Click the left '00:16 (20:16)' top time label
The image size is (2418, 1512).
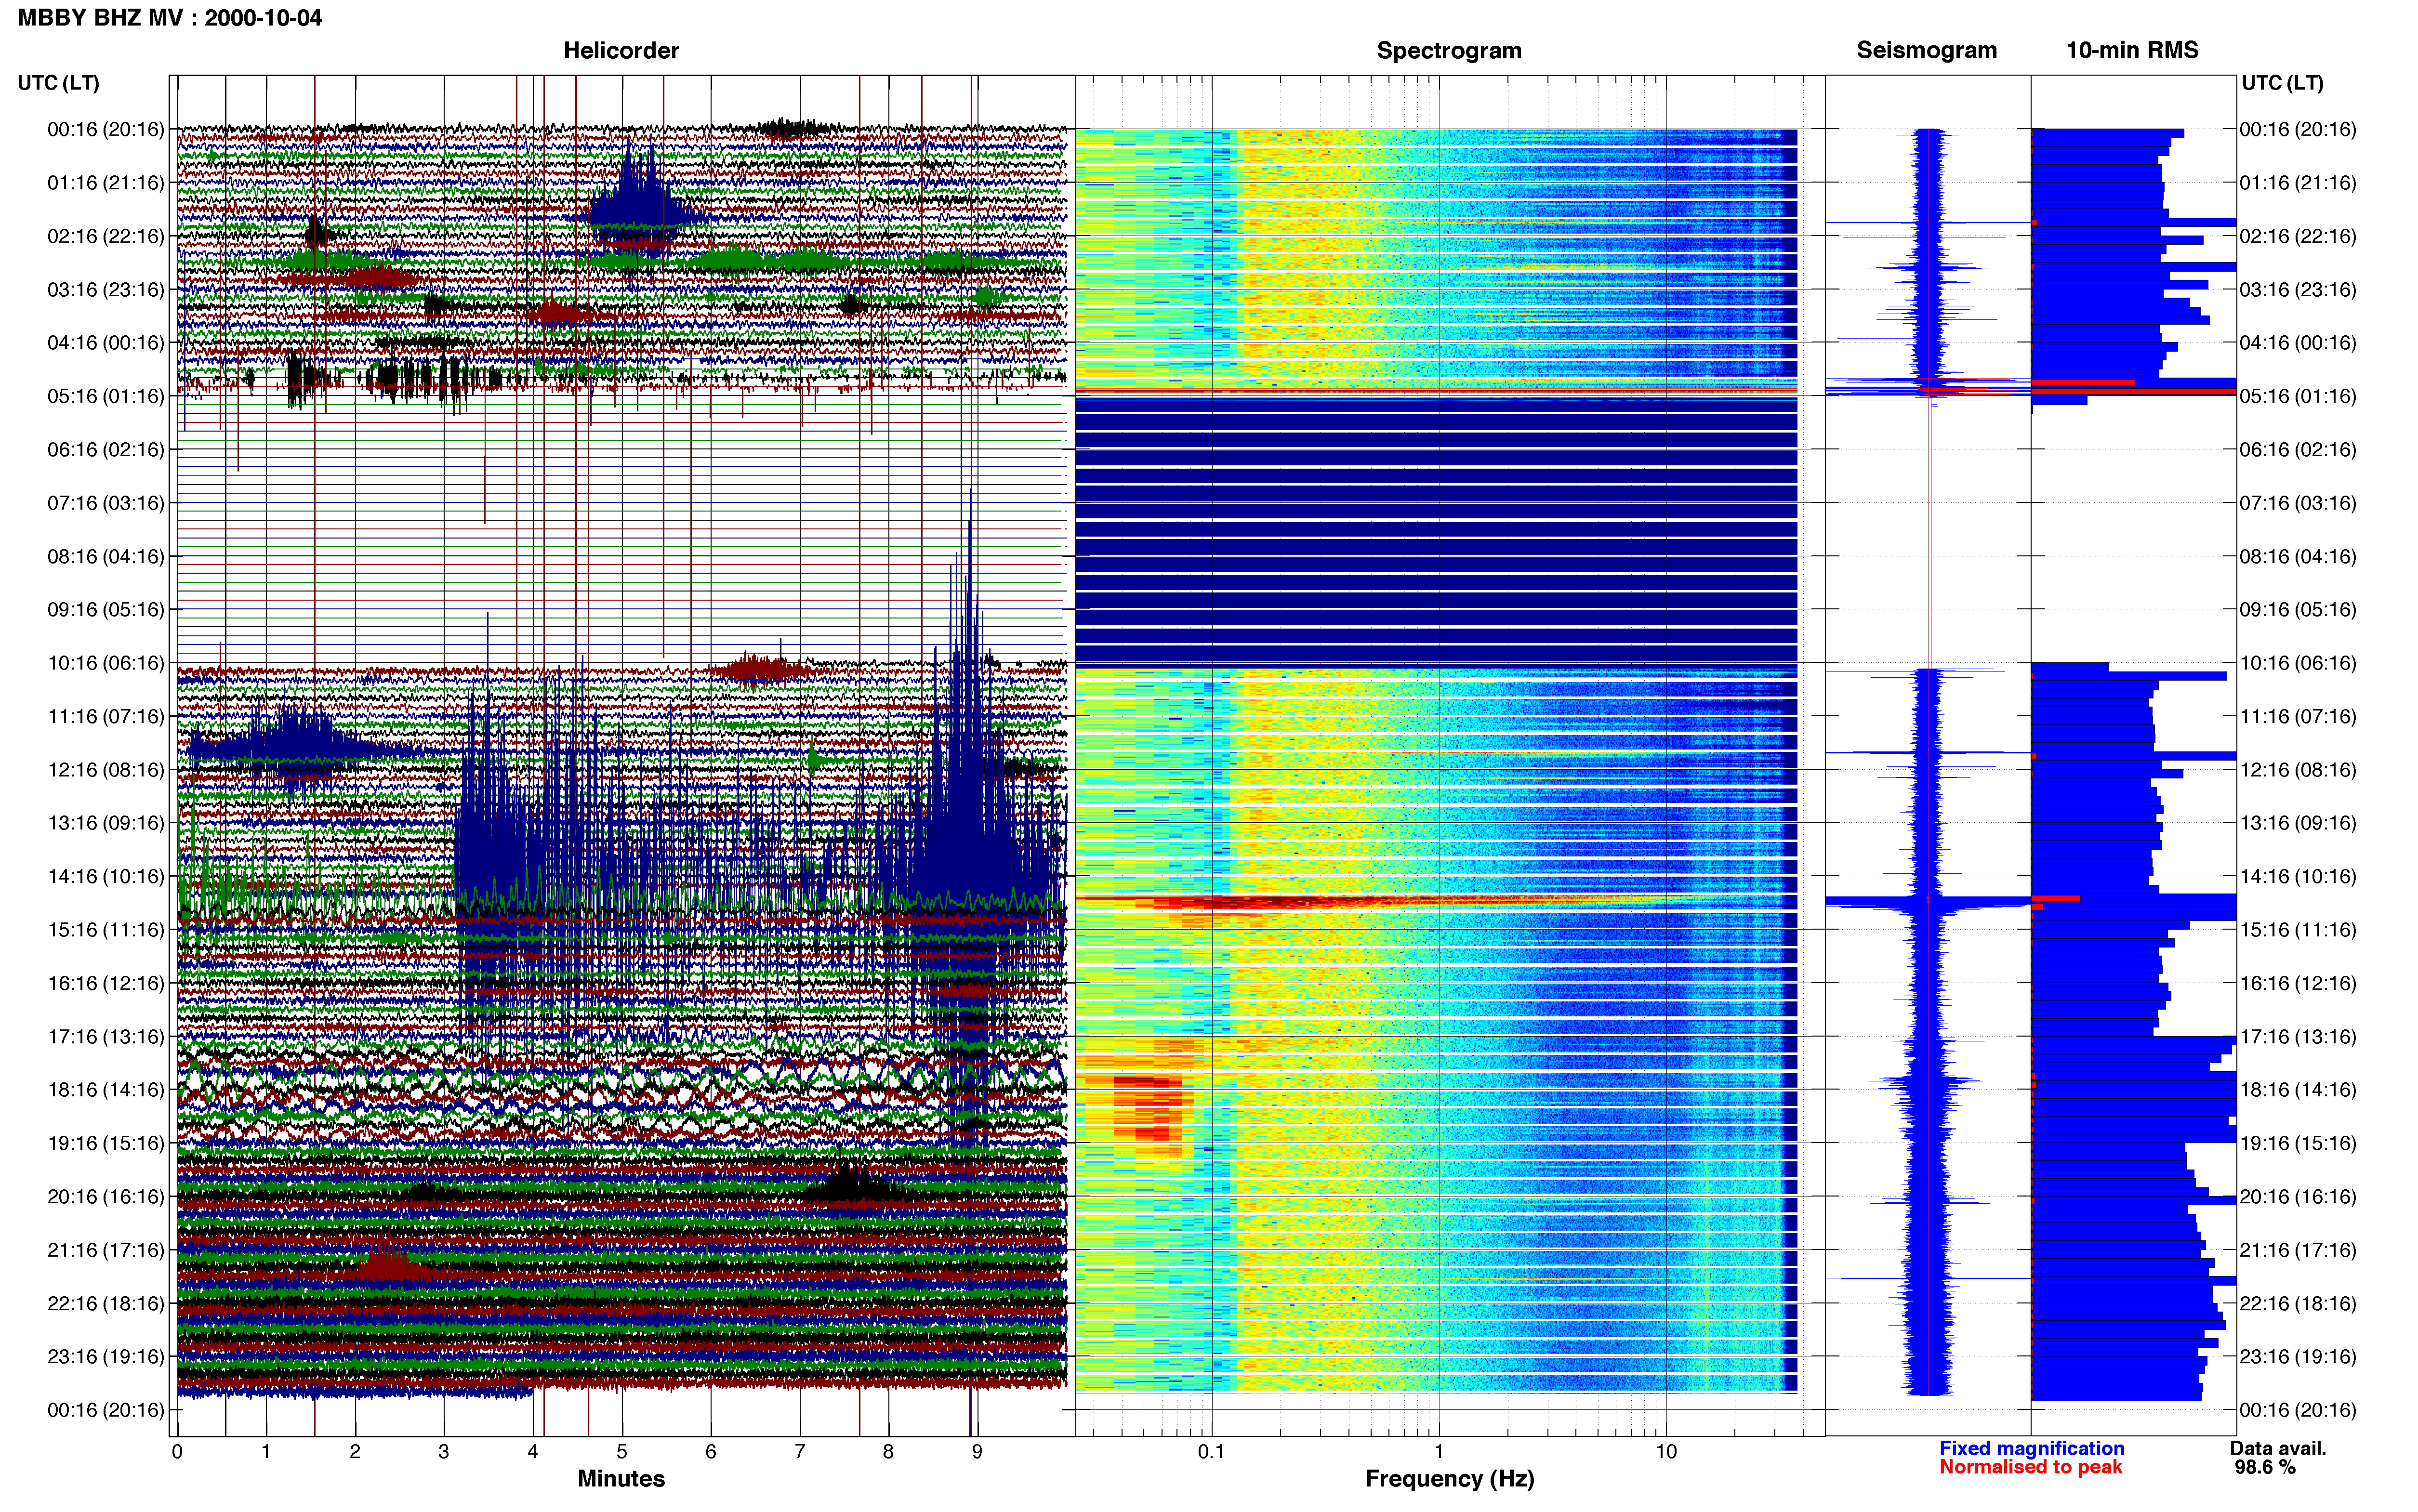pyautogui.click(x=106, y=129)
